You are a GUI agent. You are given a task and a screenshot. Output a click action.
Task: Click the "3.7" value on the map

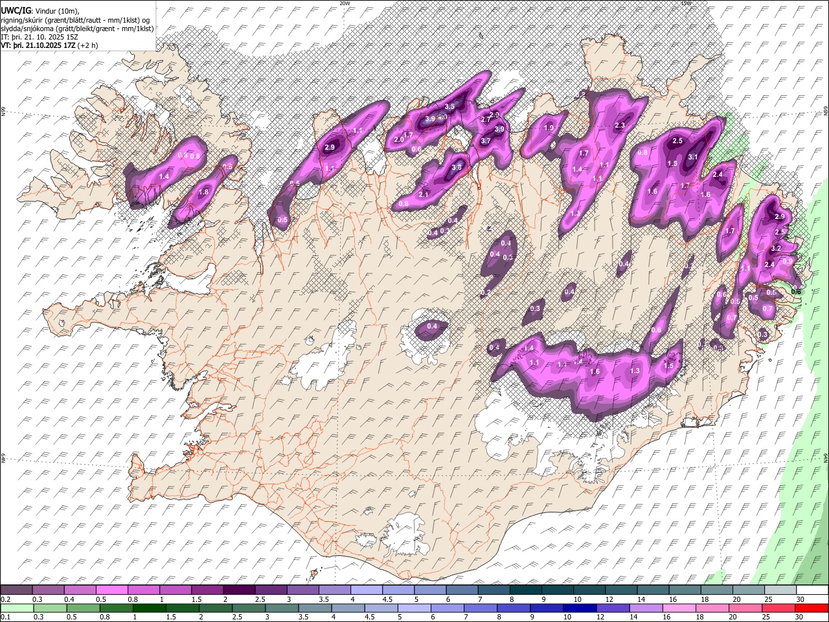(x=486, y=140)
